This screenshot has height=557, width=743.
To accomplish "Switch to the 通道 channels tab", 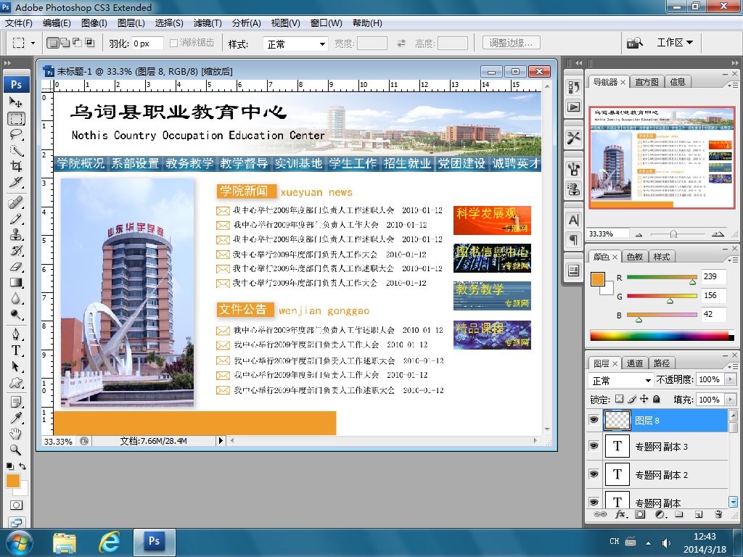I will click(634, 363).
